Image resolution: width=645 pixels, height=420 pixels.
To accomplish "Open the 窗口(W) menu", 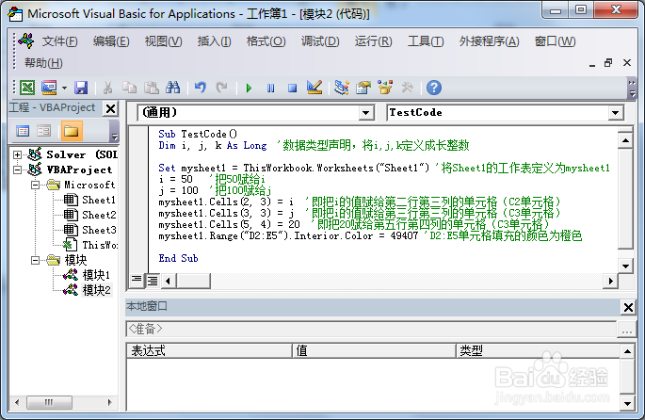I will tap(555, 41).
